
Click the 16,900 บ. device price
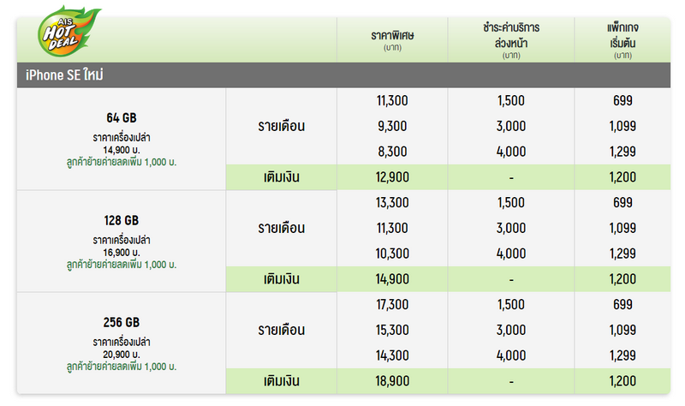[x=121, y=252]
